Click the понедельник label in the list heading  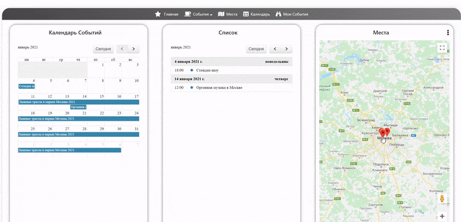(277, 62)
